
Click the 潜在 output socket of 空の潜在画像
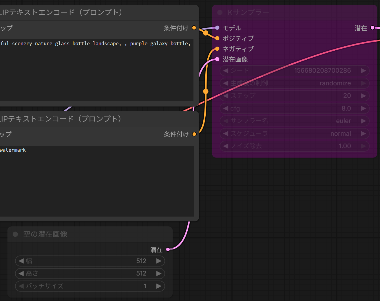[x=168, y=249]
